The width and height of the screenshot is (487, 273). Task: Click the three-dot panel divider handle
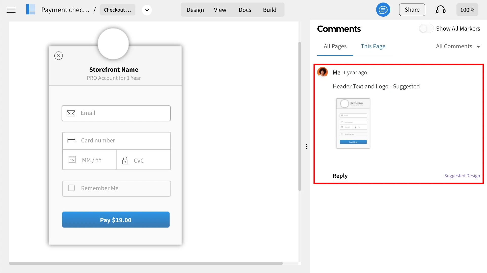[x=307, y=146]
